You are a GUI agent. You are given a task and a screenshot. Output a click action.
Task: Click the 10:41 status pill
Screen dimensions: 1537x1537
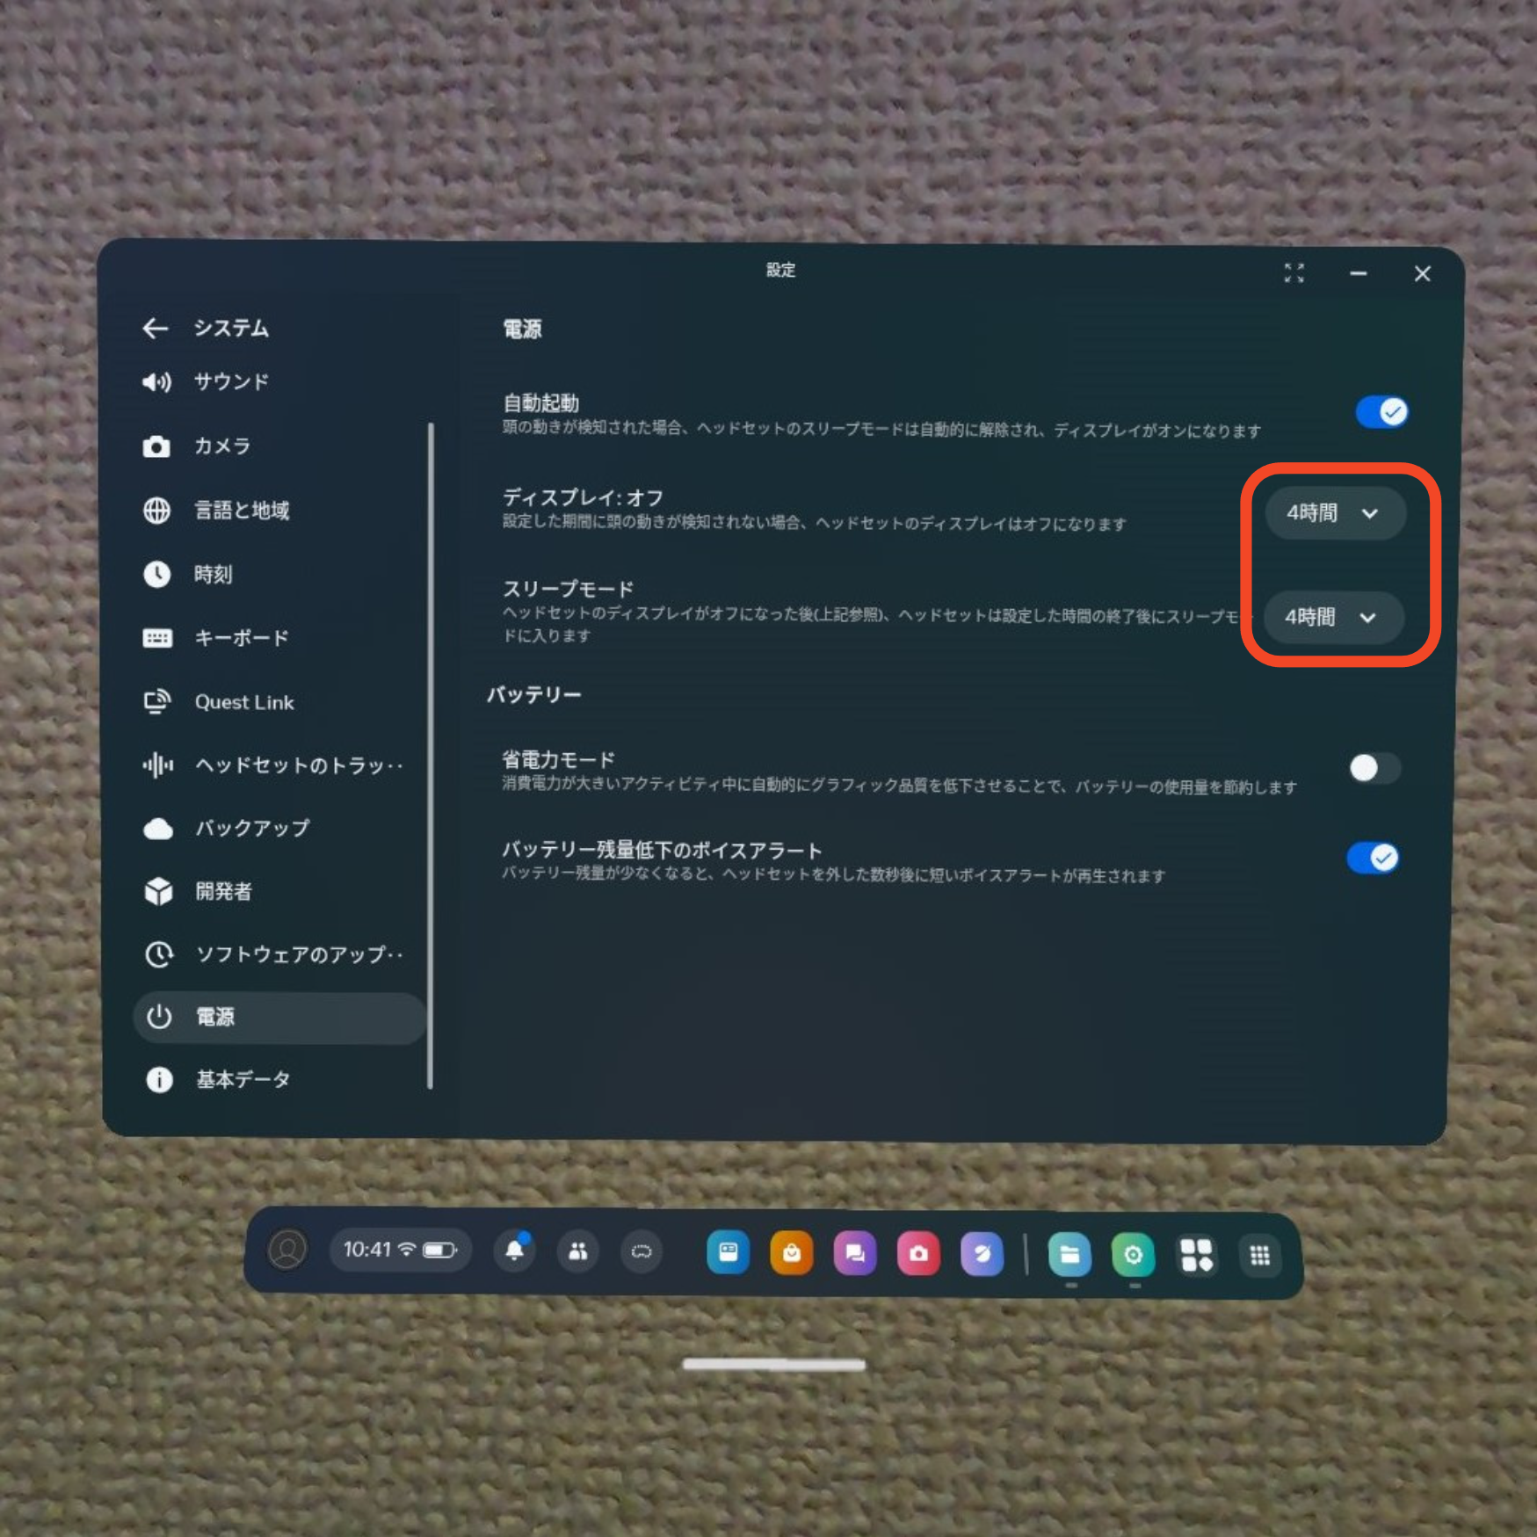click(x=400, y=1250)
